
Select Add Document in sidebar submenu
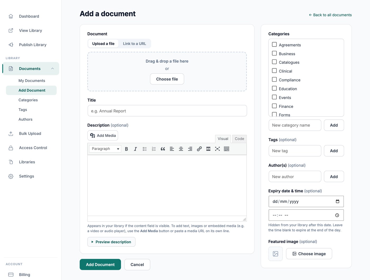click(32, 91)
